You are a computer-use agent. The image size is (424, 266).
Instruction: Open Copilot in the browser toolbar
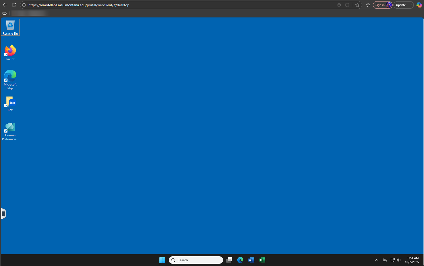(x=419, y=5)
